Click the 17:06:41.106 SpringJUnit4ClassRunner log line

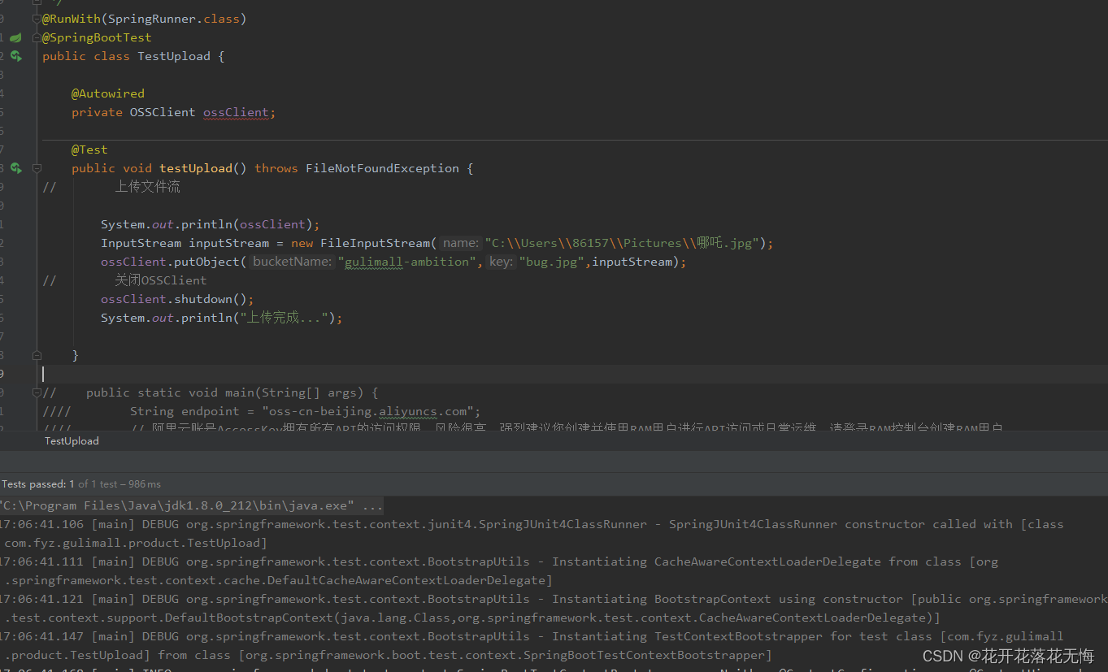pyautogui.click(x=532, y=524)
